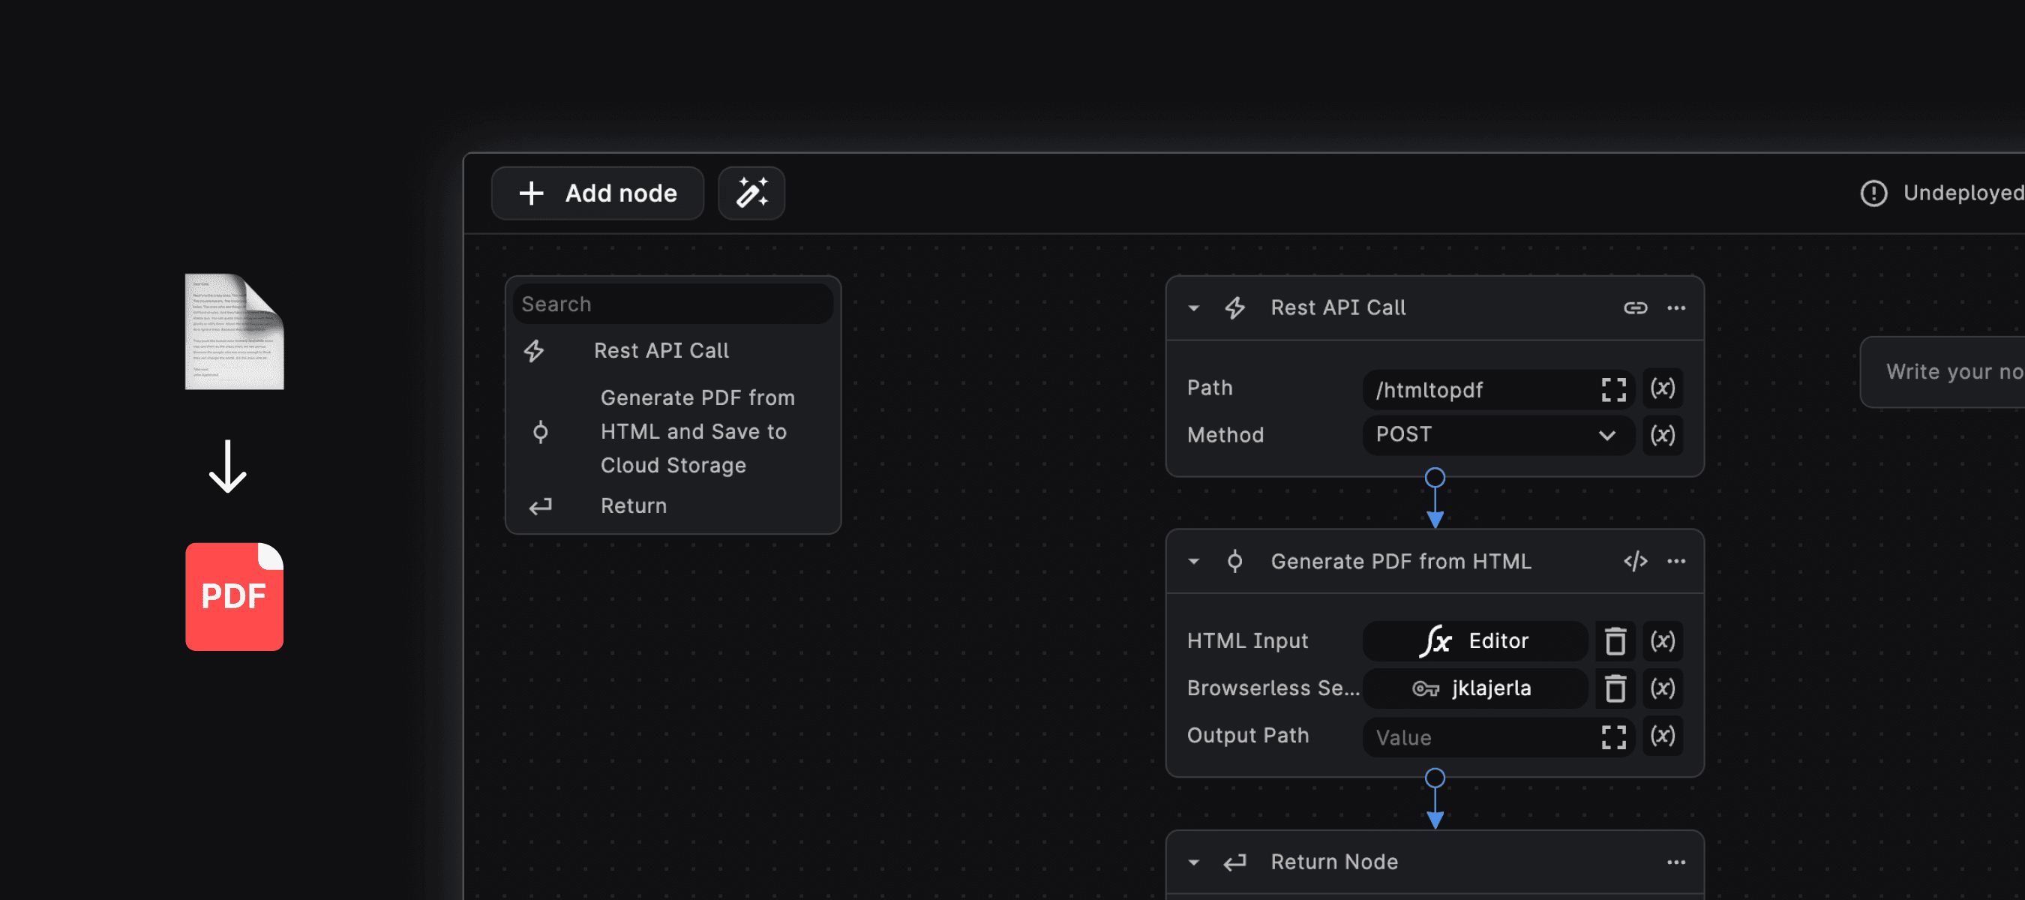The image size is (2025, 900).
Task: Open the HTML Input Editor button
Action: (1474, 641)
